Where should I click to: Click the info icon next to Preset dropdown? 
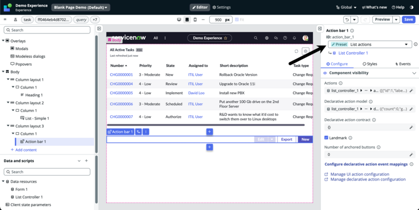point(415,44)
